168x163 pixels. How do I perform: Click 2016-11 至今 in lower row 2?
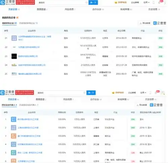[145, 127]
